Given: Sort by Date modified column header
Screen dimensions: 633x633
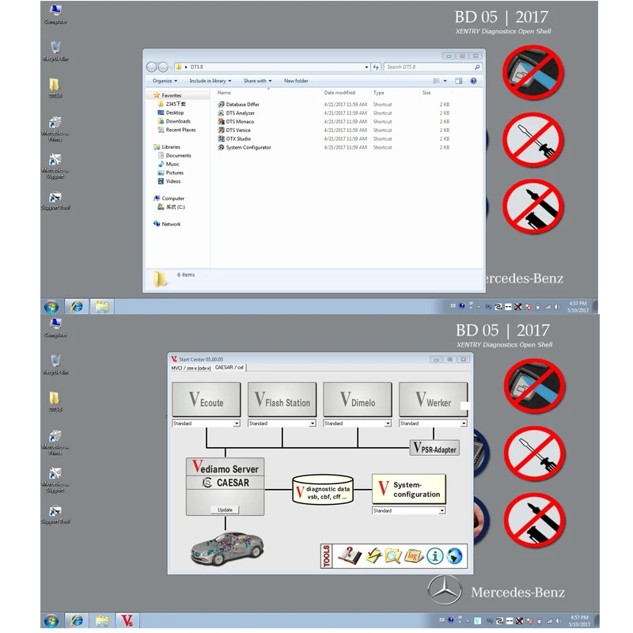Looking at the screenshot, I should click(x=339, y=93).
